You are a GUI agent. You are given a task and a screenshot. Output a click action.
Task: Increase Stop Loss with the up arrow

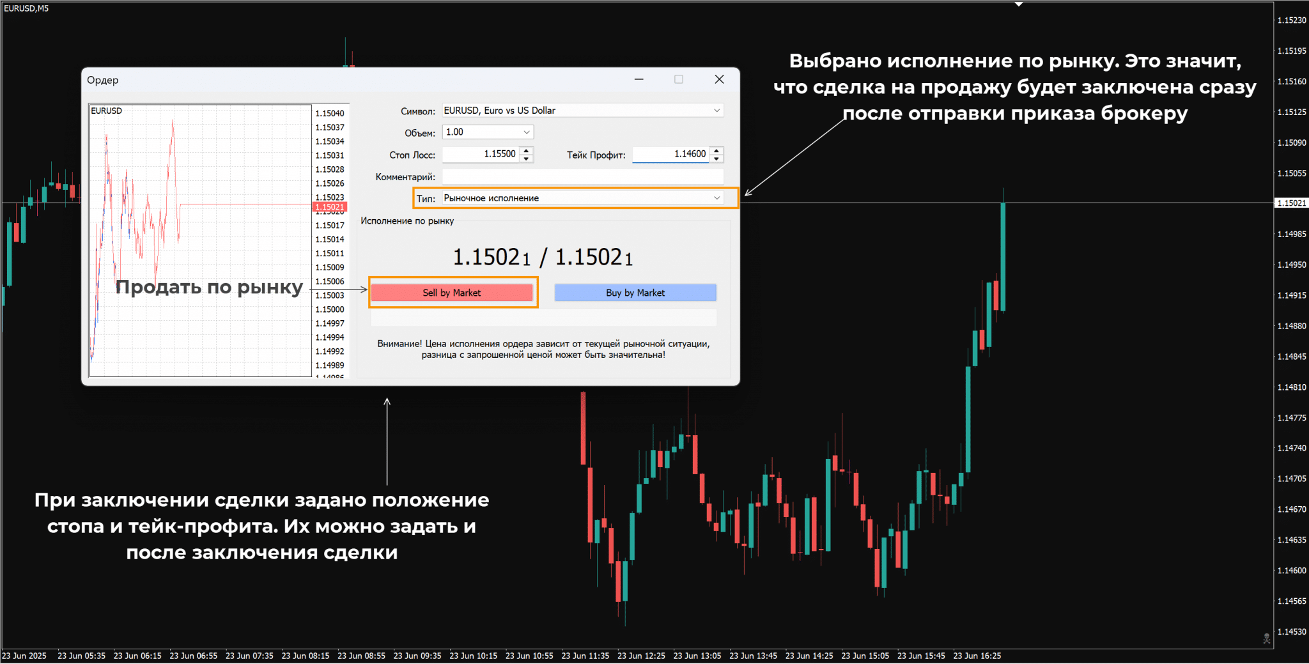526,150
